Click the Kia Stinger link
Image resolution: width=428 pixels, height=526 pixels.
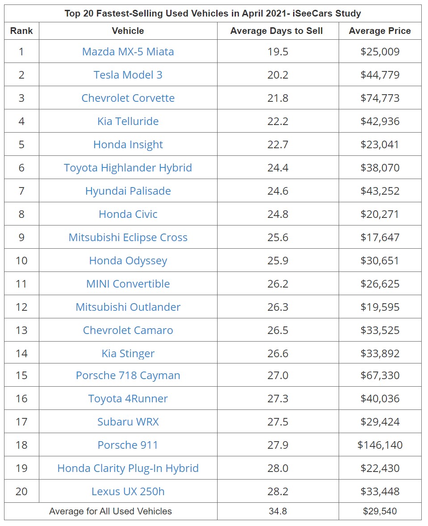[x=128, y=354]
